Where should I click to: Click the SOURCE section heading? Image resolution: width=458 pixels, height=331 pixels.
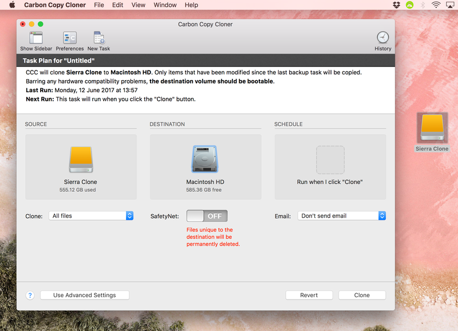coord(36,124)
